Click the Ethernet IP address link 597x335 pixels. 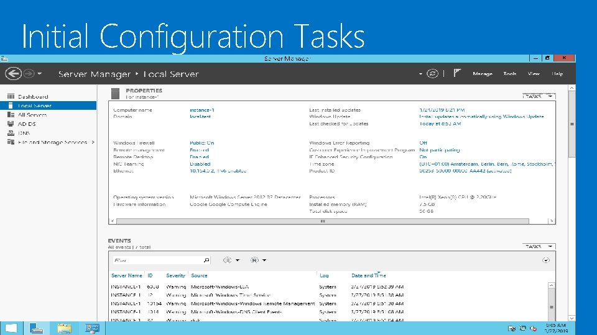click(x=218, y=171)
